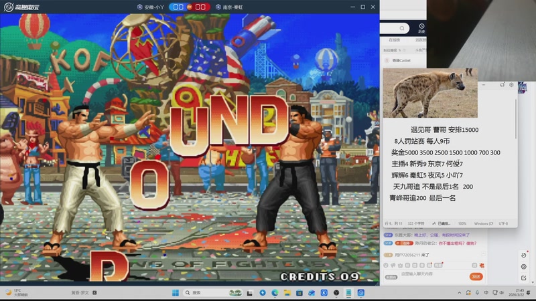Click the night-mode moon icon on the side rail

[x=524, y=255]
